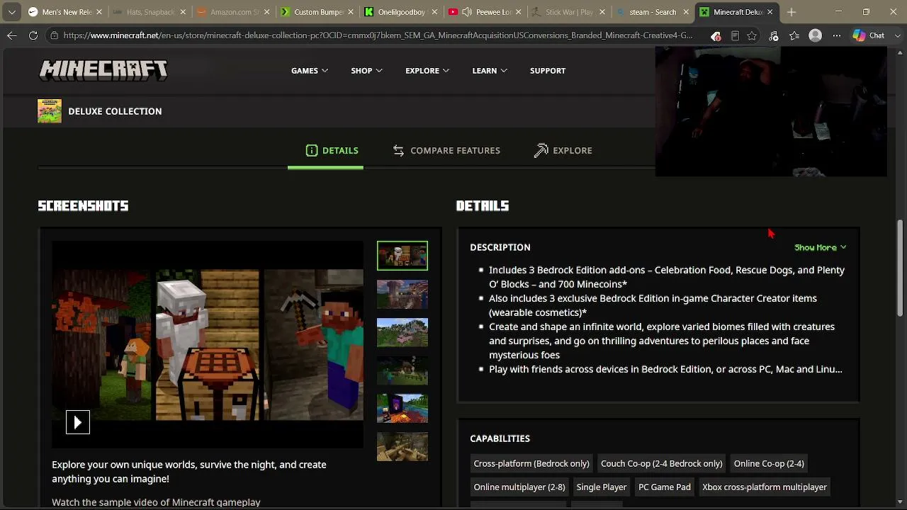The height and width of the screenshot is (510, 907).
Task: Close the Minecraft Deluxe tab
Action: pos(770,12)
